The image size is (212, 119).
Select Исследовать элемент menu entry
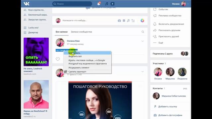click(87, 67)
